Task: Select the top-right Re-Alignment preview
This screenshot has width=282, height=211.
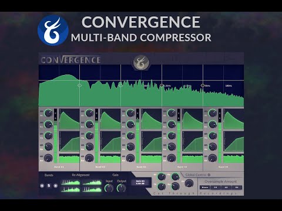Action: pos(92,182)
